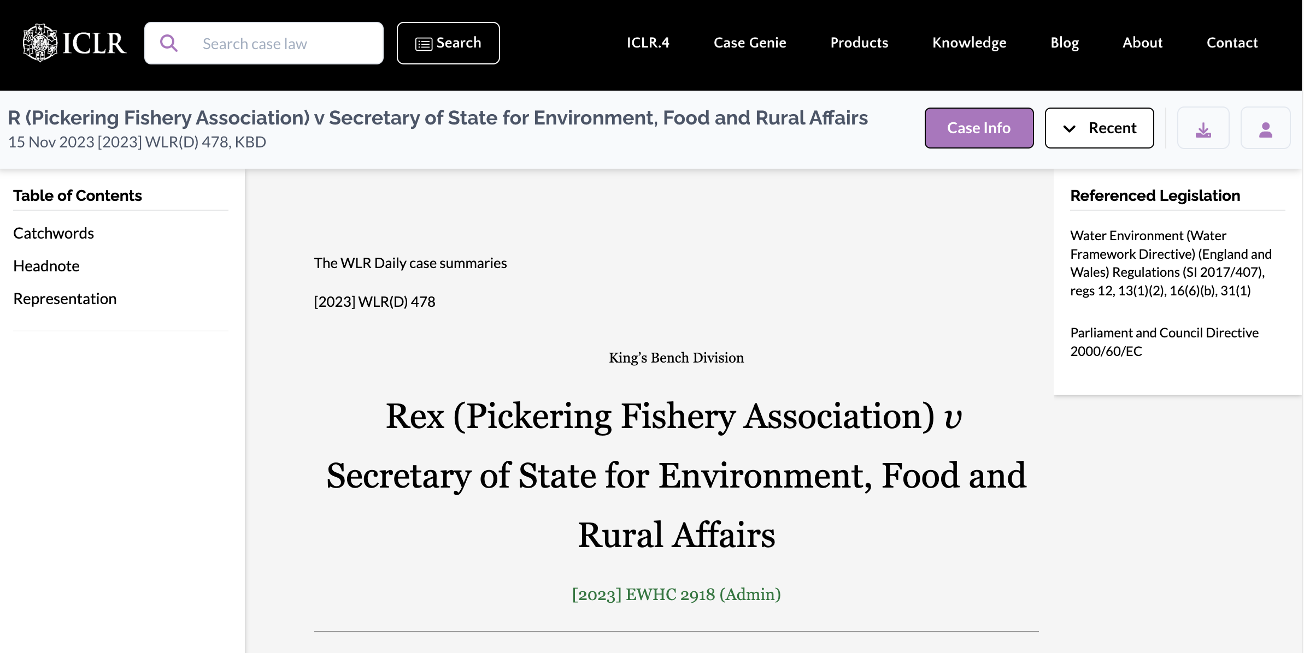The image size is (1304, 653).
Task: Click the purple magnifying glass icon
Action: [169, 43]
